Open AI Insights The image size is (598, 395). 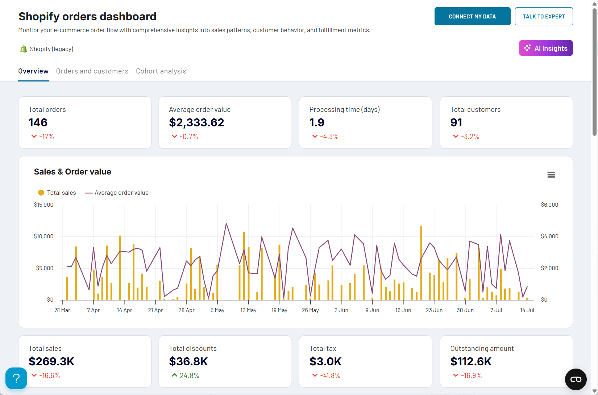click(545, 48)
